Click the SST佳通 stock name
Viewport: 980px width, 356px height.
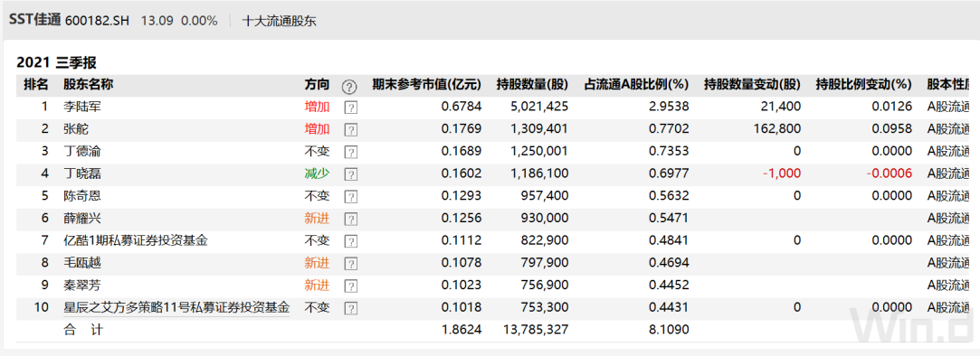pos(35,20)
